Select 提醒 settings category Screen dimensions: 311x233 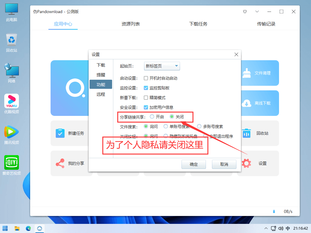coord(101,75)
